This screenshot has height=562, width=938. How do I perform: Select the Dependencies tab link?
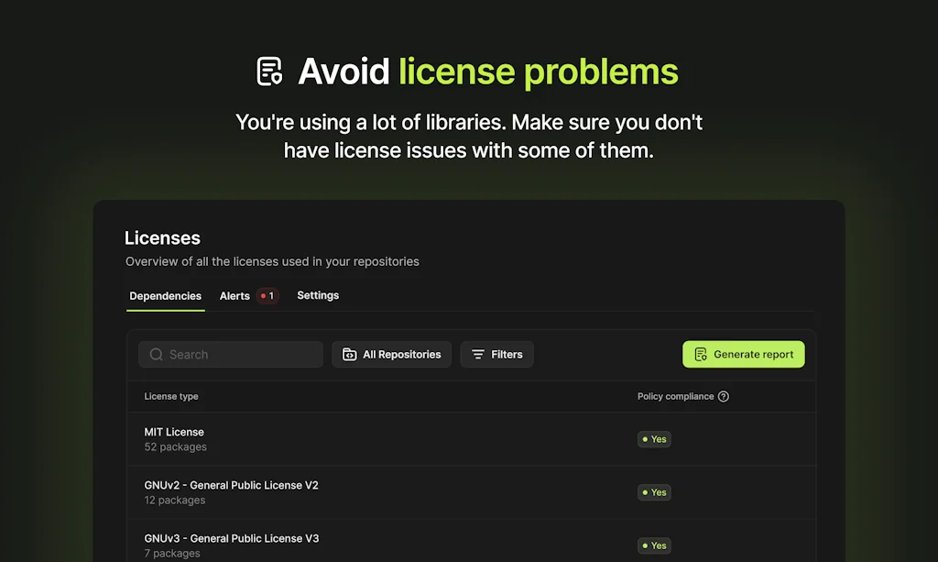[165, 295]
